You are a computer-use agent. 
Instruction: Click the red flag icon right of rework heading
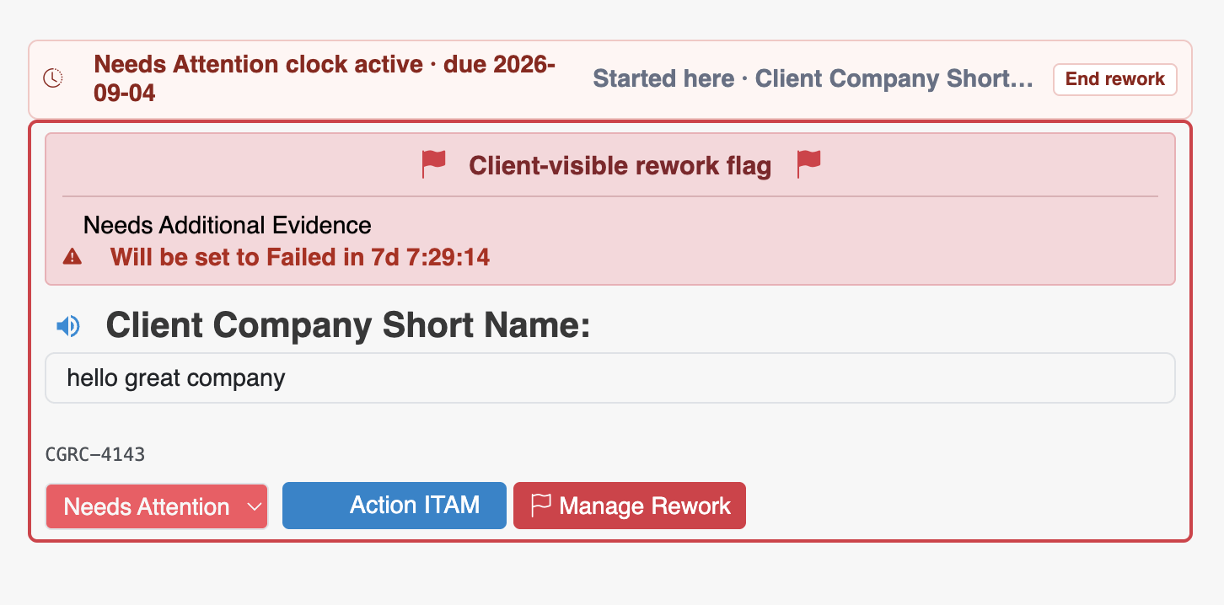pos(808,164)
